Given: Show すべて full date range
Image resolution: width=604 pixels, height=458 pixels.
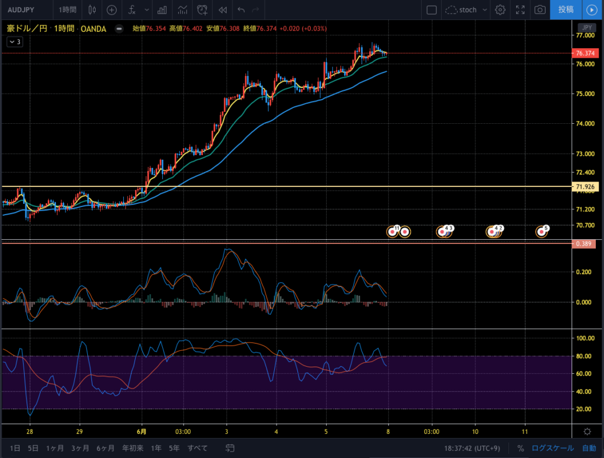Looking at the screenshot, I should coord(197,448).
